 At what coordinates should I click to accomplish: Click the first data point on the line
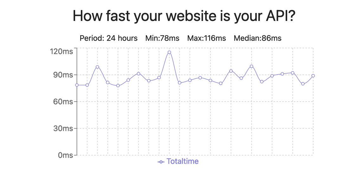tap(77, 85)
